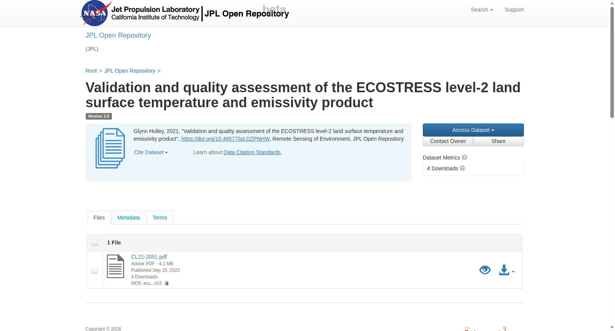Go to Root breadcrumb link
615x331 pixels.
[x=91, y=71]
